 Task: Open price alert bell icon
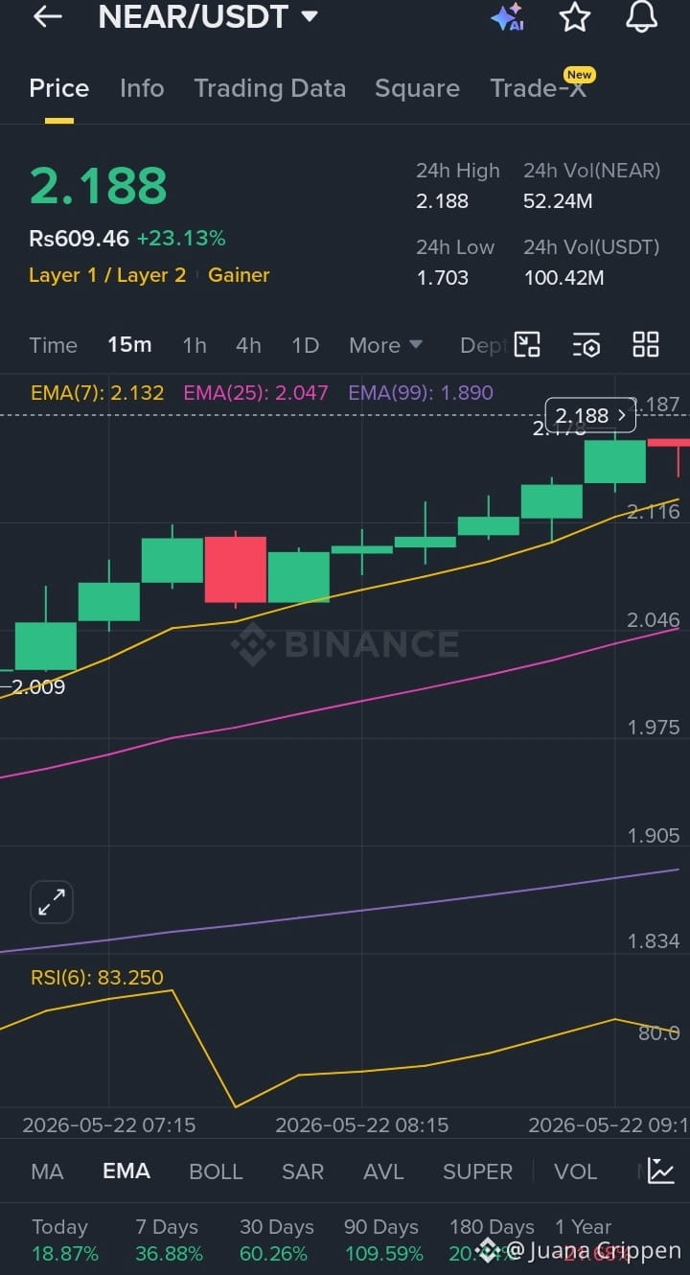coord(641,16)
